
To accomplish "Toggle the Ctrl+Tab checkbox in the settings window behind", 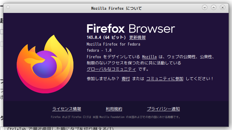I will (x=2, y=128).
